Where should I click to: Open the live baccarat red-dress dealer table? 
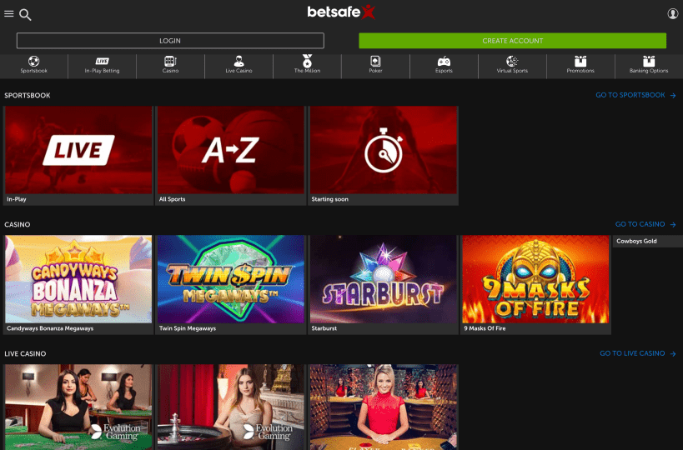(x=384, y=407)
